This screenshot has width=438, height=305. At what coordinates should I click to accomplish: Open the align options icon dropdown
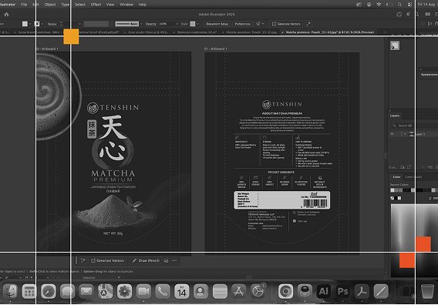pos(260,24)
